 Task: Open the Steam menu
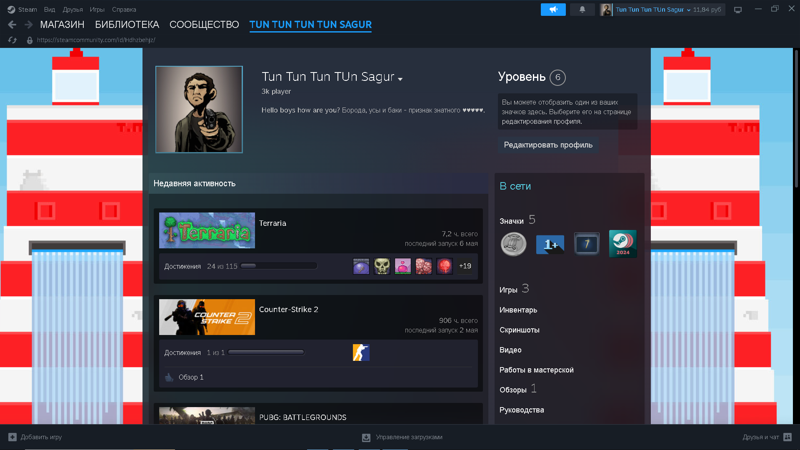point(27,10)
